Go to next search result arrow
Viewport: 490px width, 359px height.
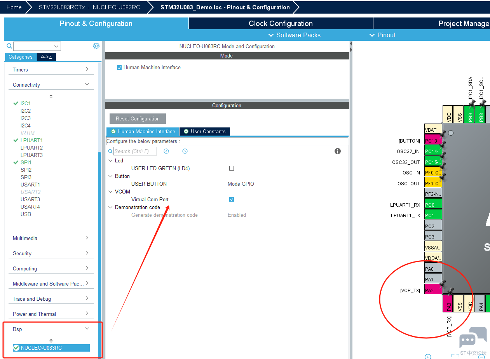[185, 151]
